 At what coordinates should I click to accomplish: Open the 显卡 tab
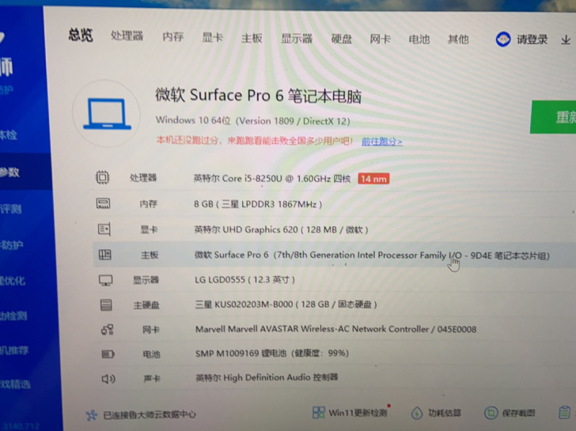(213, 37)
